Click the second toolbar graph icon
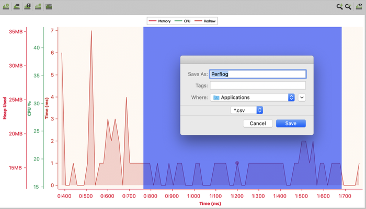 point(17,7)
